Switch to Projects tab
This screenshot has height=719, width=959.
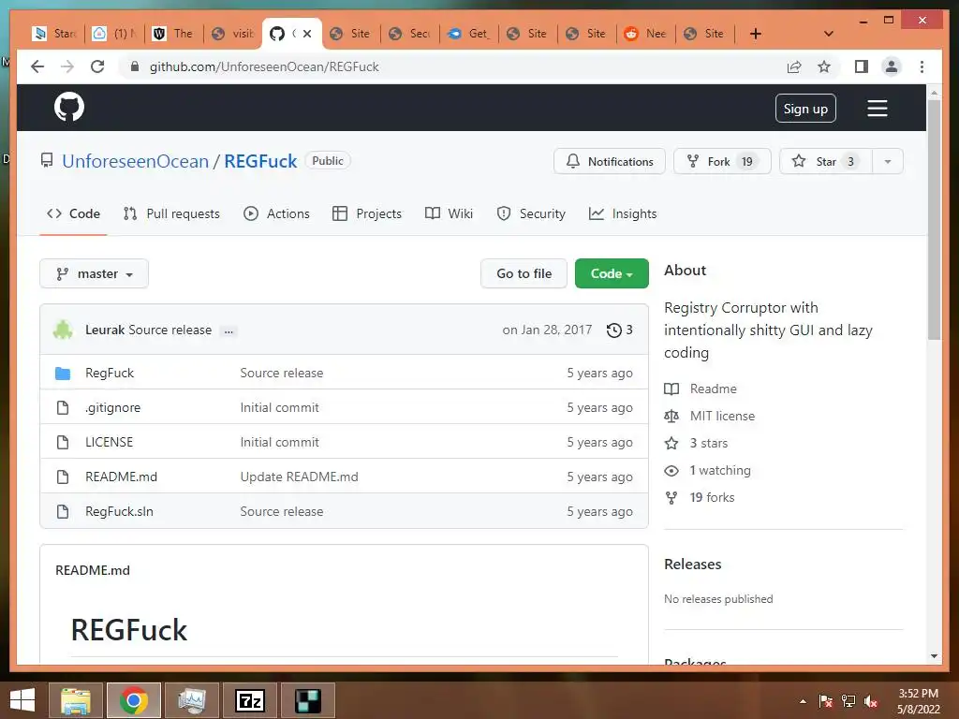(367, 214)
